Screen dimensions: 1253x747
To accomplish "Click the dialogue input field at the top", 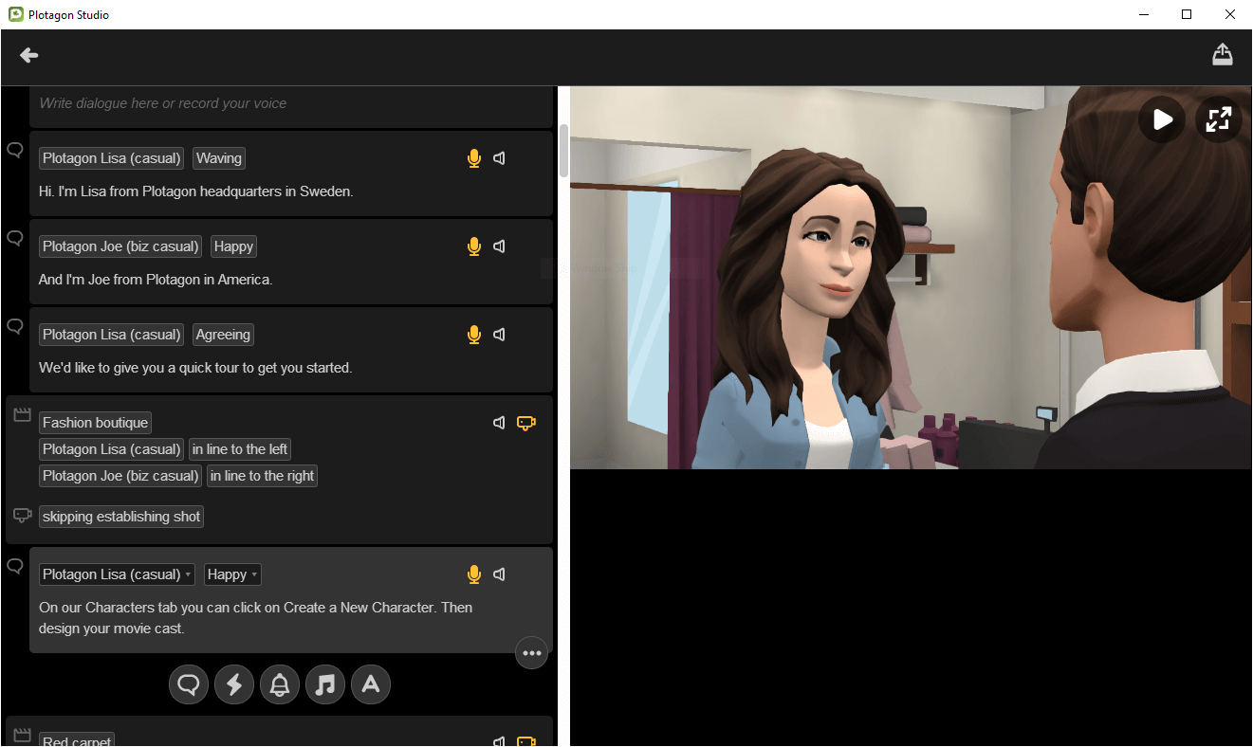I will point(285,103).
